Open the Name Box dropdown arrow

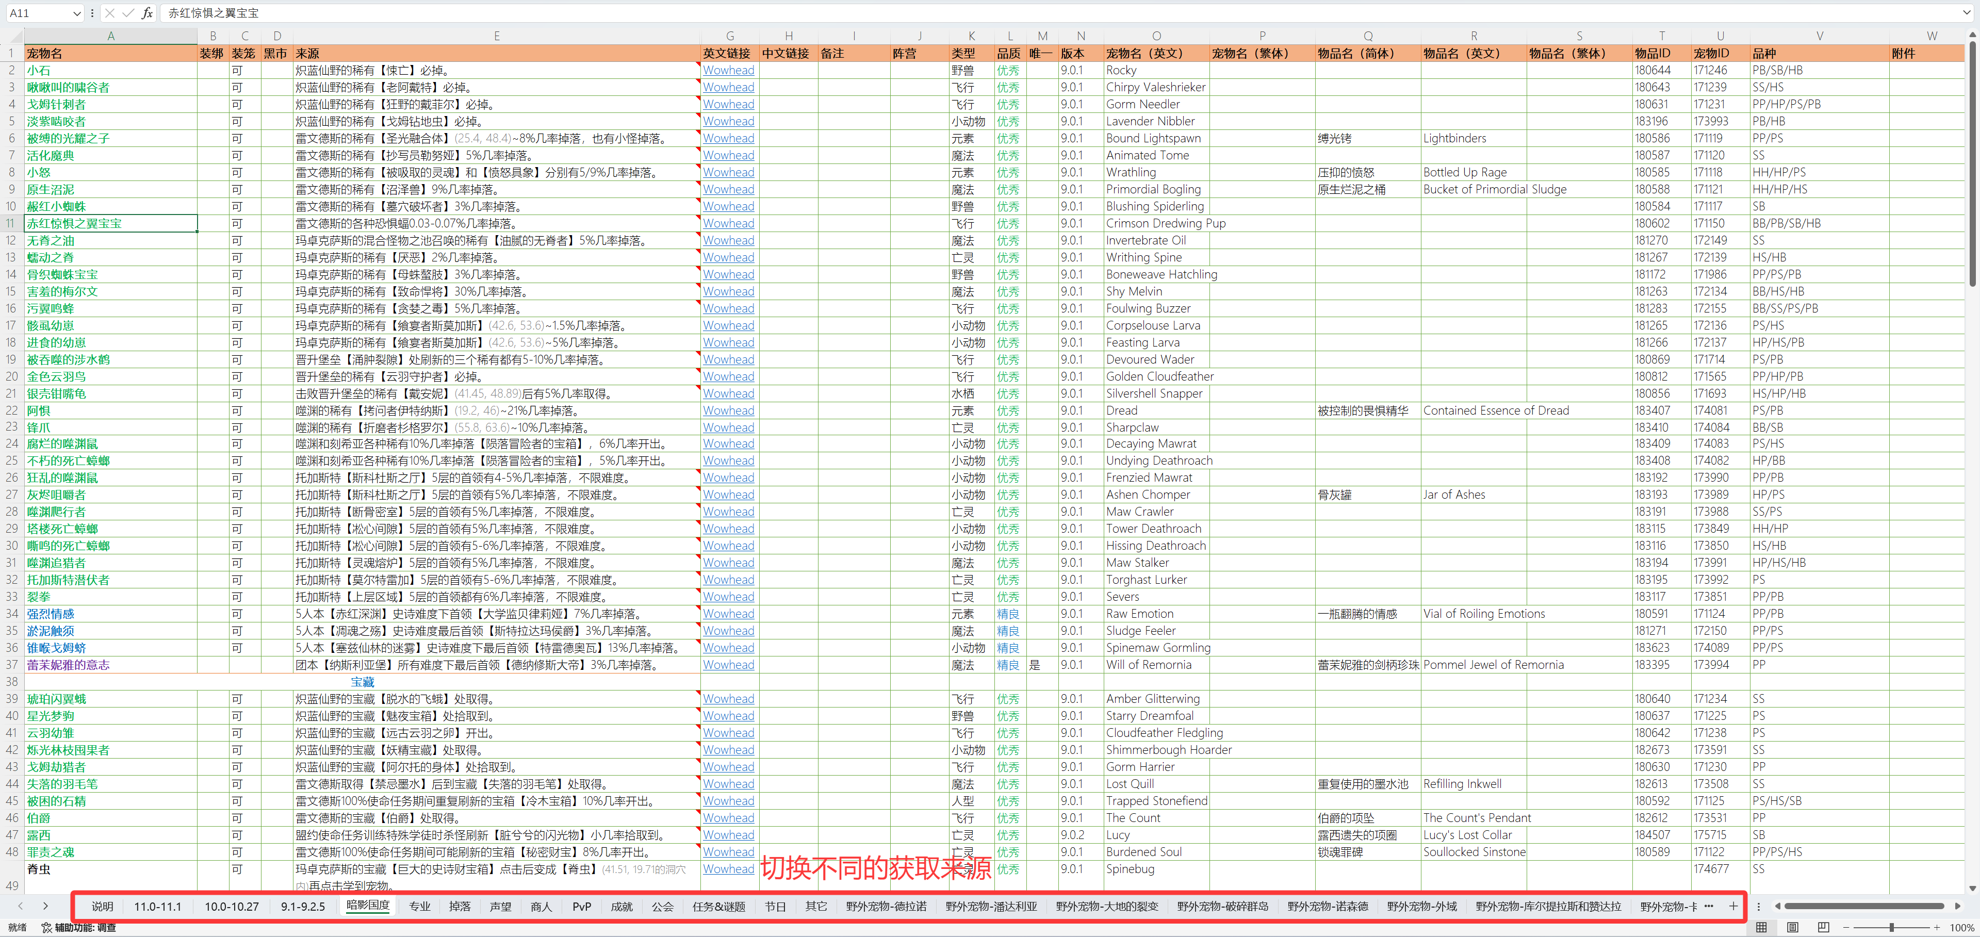[76, 13]
